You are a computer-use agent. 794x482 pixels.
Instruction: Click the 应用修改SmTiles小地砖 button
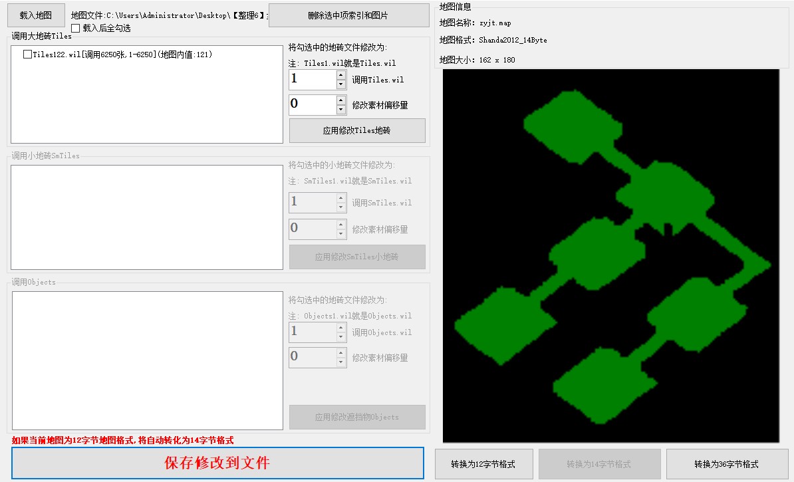click(356, 257)
